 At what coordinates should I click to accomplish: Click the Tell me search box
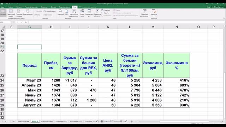pyautogui.click(x=88, y=7)
